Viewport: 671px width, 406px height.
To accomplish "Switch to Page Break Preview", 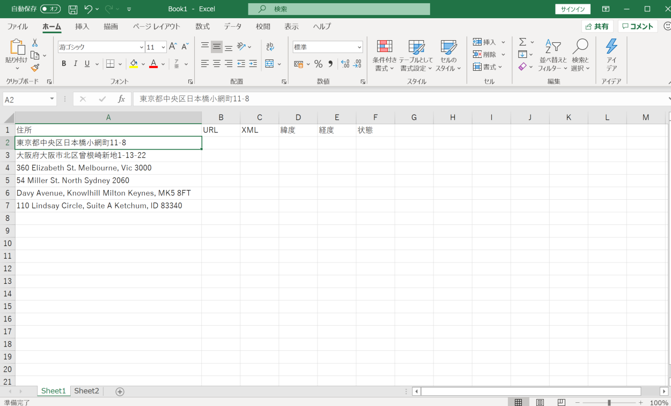I will tap(562, 402).
